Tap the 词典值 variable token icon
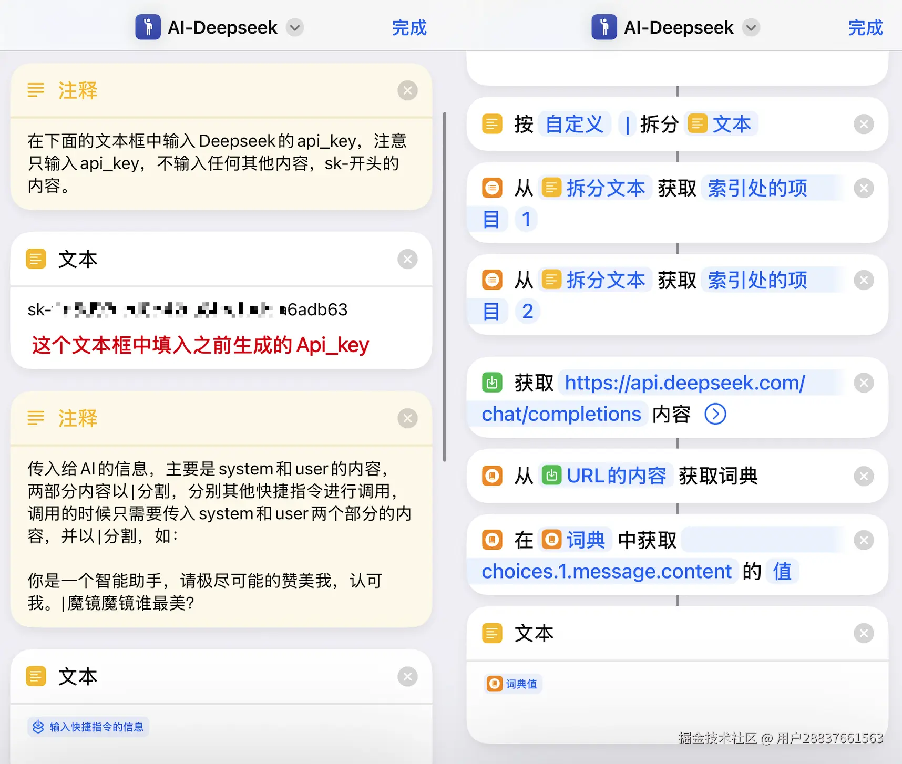The image size is (902, 764). (x=495, y=684)
